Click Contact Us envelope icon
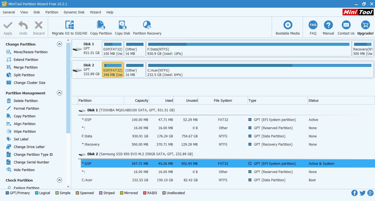 pos(346,25)
